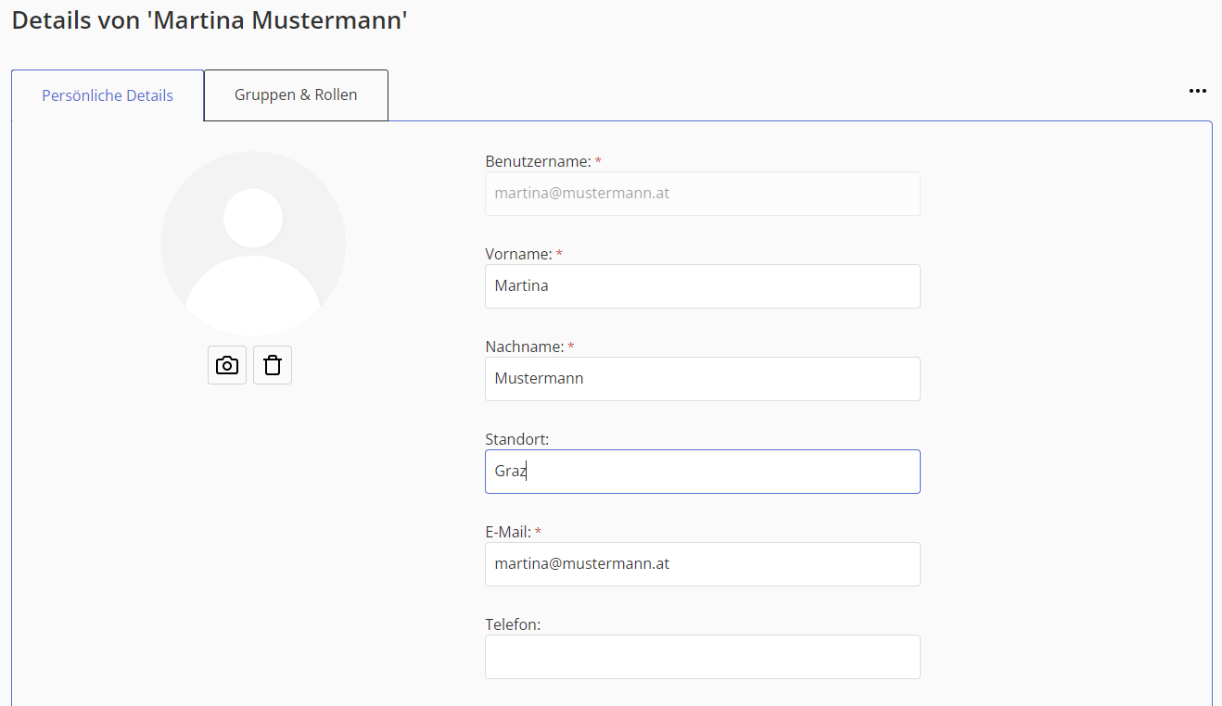Upload a profile photo via camera icon
This screenshot has width=1222, height=706.
(x=227, y=365)
